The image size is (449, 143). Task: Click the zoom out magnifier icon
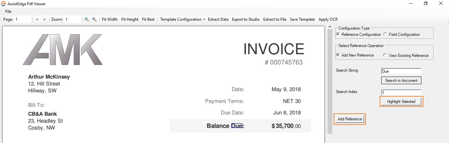(x=94, y=19)
